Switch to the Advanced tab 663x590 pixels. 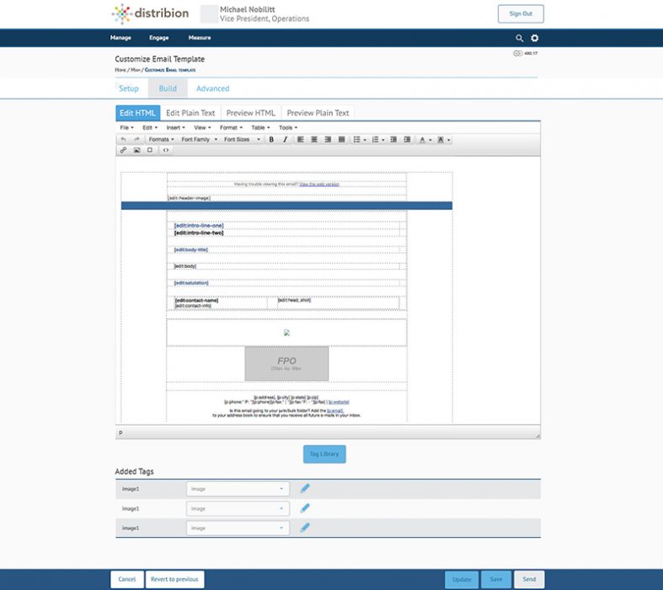(x=212, y=88)
